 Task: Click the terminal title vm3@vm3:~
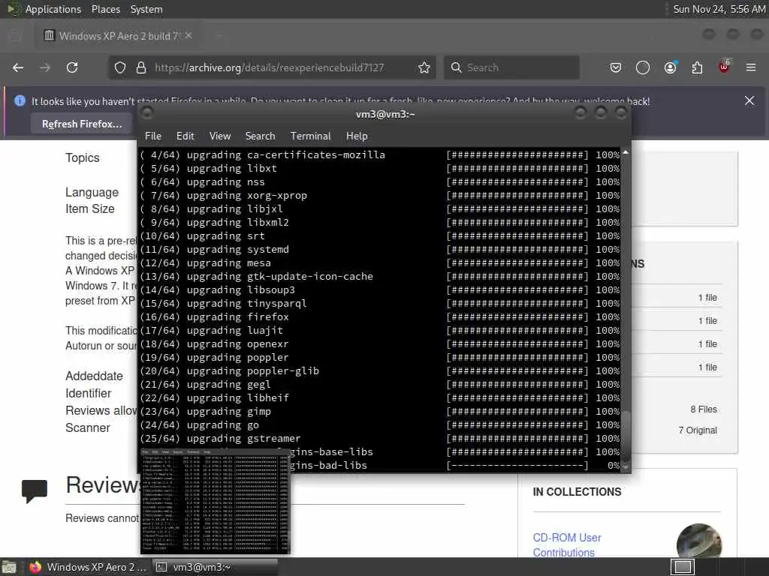(385, 114)
